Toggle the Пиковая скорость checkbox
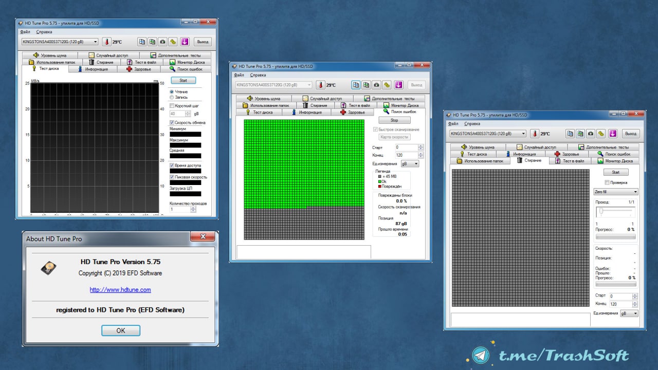Viewport: 658px width, 370px height. [x=172, y=177]
